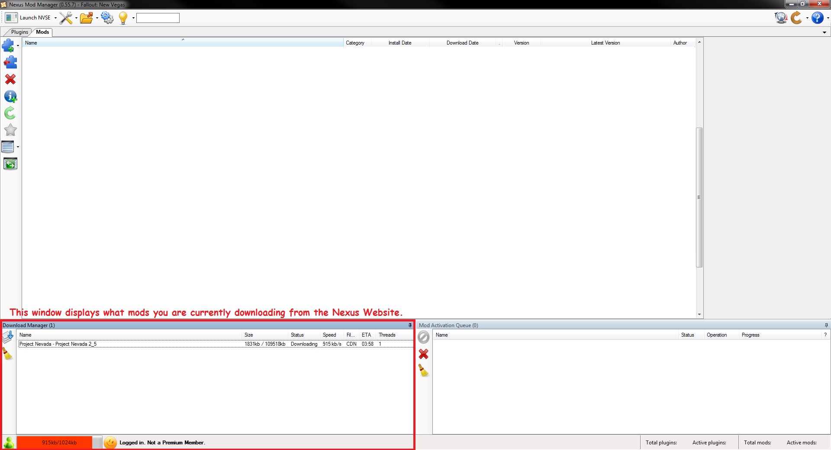Viewport: 831px width, 450px height.
Task: Click the broom icon in Mod Activation Queue
Action: pyautogui.click(x=424, y=370)
